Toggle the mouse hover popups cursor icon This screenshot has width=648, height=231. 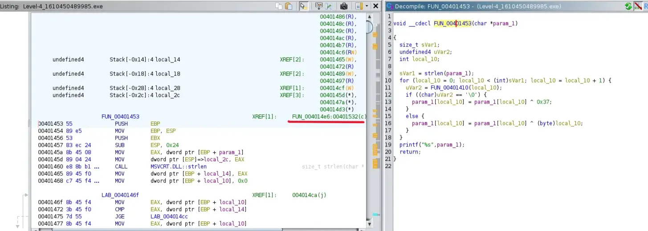[303, 6]
